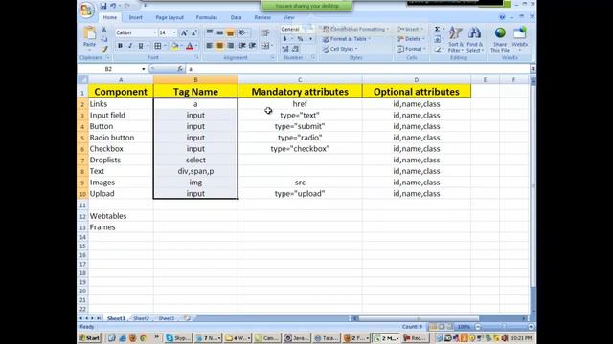Screen dimensions: 613x344
Task: Decrease font size with Shrink Font
Action: (193, 32)
